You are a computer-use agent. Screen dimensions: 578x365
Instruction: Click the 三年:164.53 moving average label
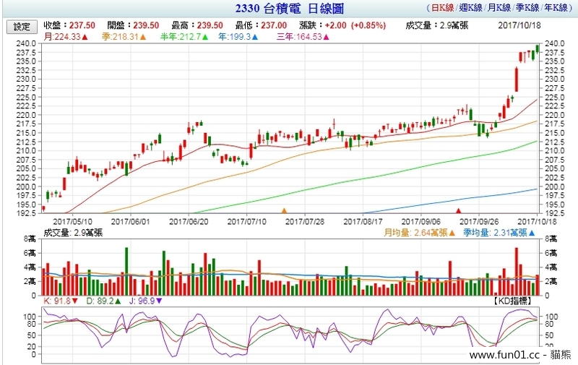[303, 37]
